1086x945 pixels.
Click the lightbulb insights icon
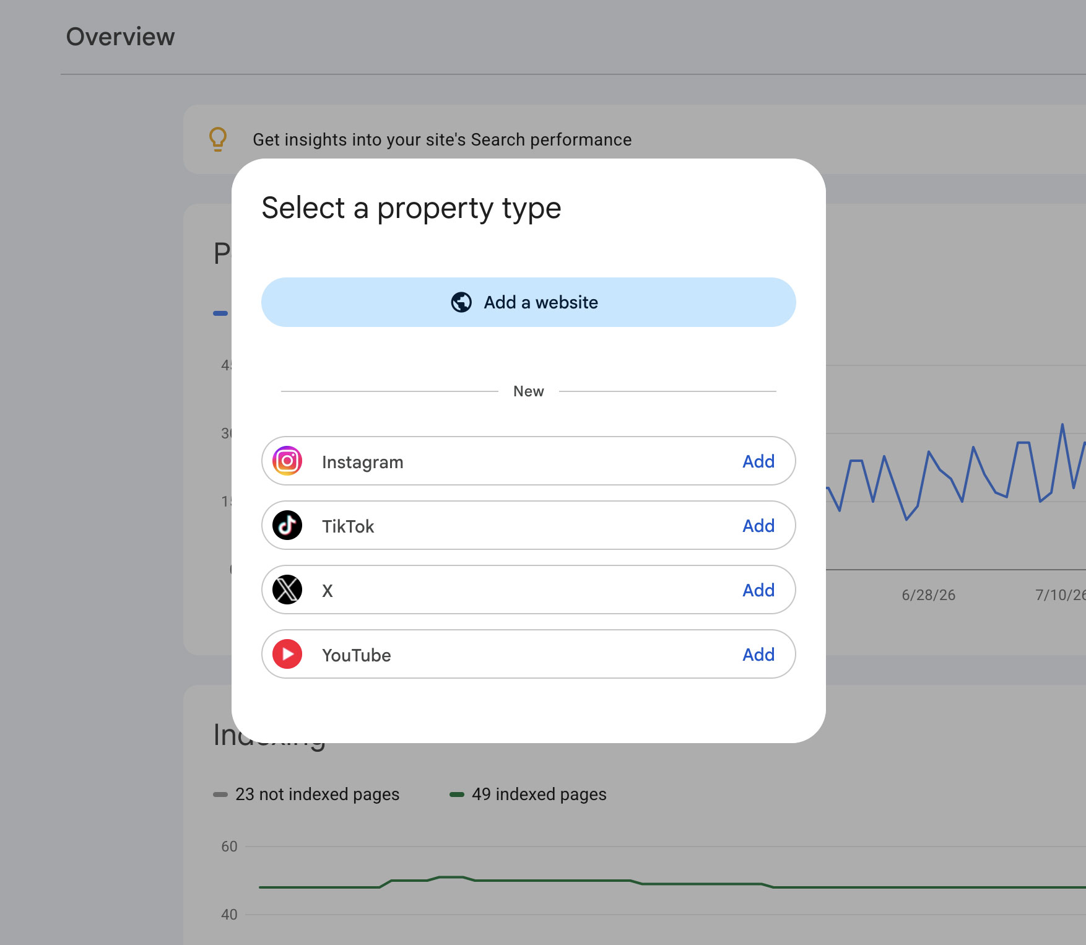(x=218, y=139)
